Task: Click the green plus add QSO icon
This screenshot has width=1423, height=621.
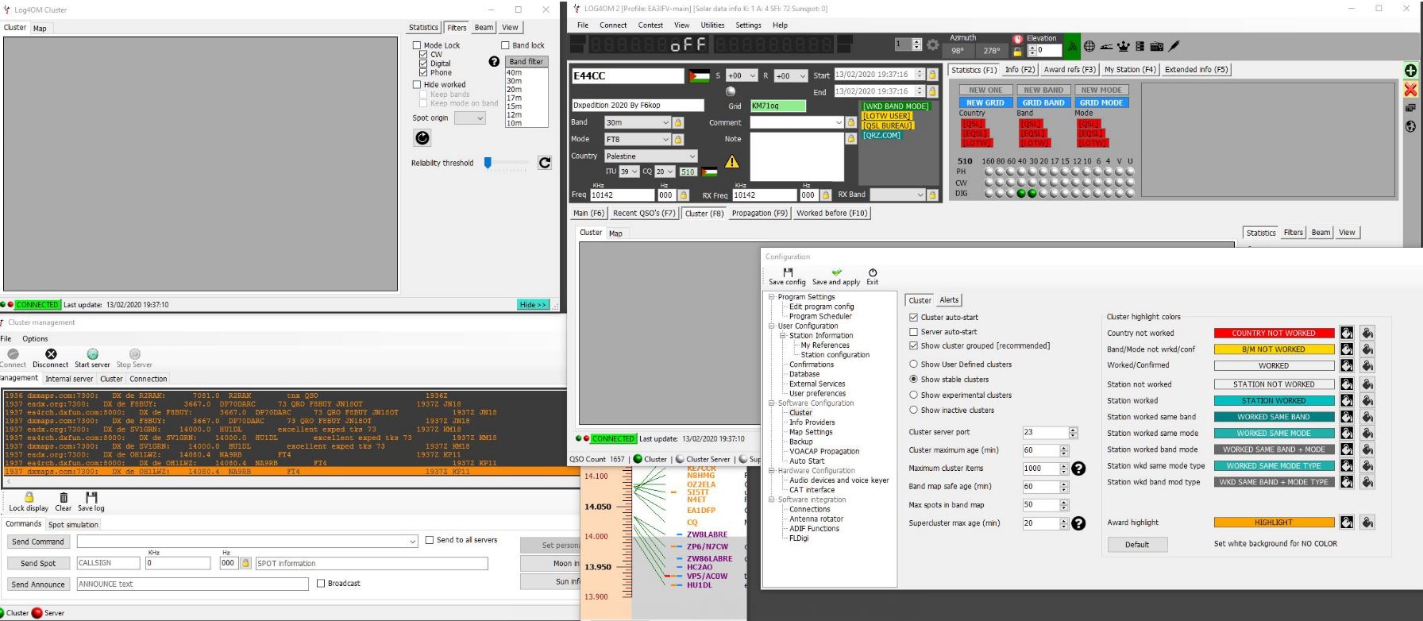Action: (x=1410, y=71)
